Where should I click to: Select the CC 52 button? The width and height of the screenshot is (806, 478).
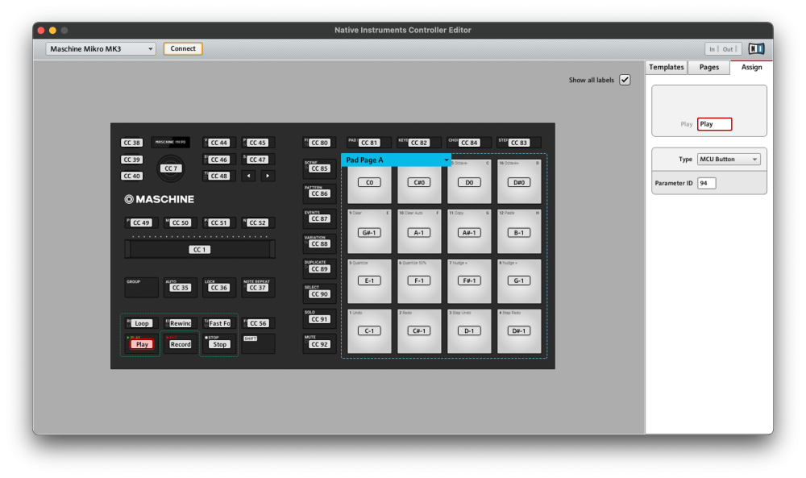[x=258, y=222]
